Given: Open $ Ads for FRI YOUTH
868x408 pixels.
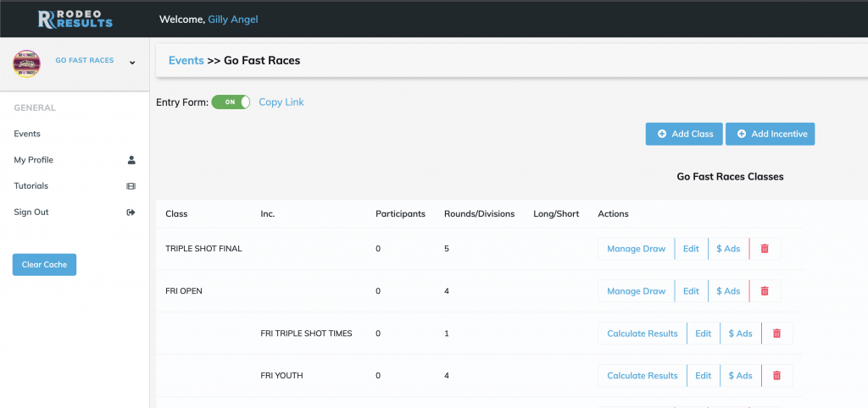Looking at the screenshot, I should click(741, 375).
